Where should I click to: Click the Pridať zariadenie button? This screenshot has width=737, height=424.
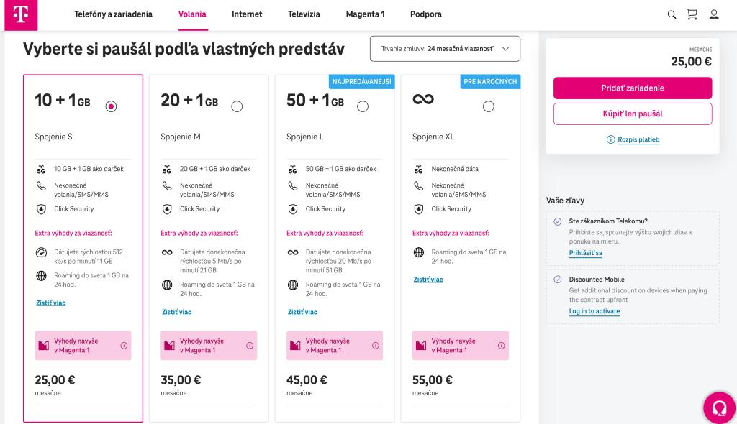coord(632,88)
